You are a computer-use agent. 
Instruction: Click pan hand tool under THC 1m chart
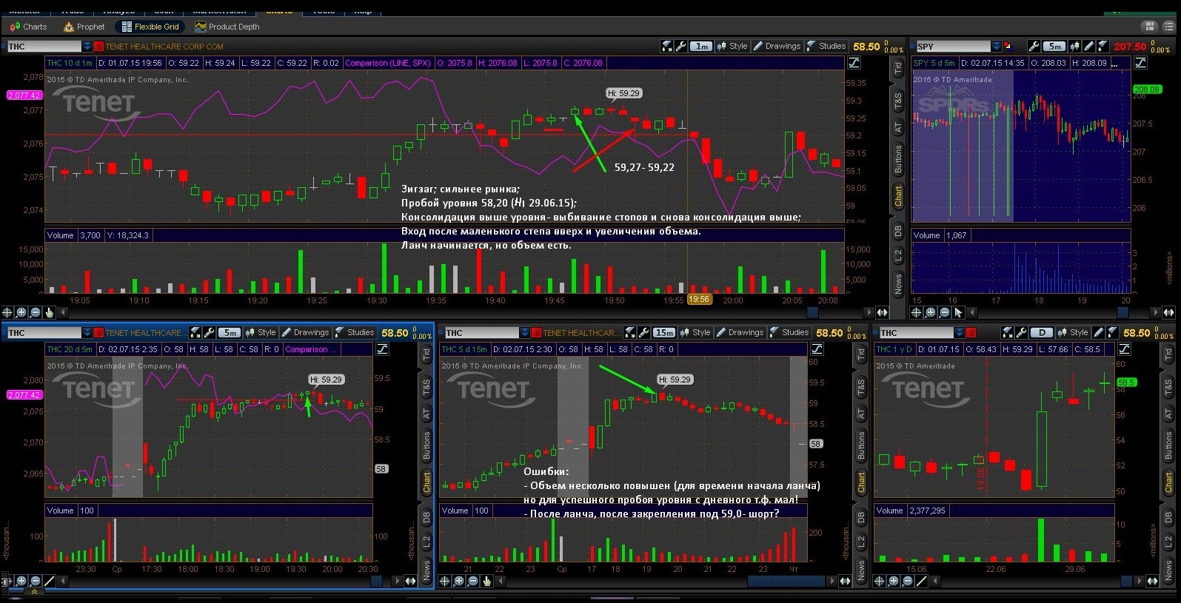click(49, 312)
